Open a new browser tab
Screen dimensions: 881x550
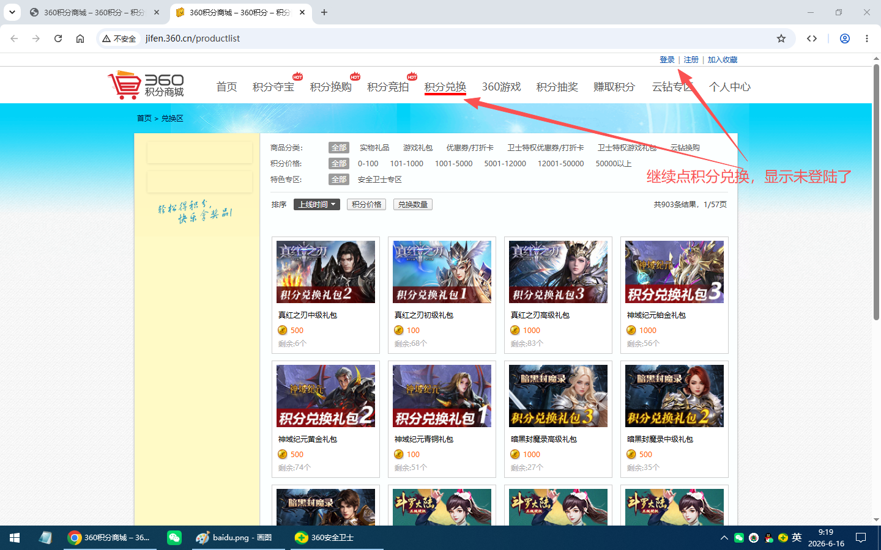(324, 12)
